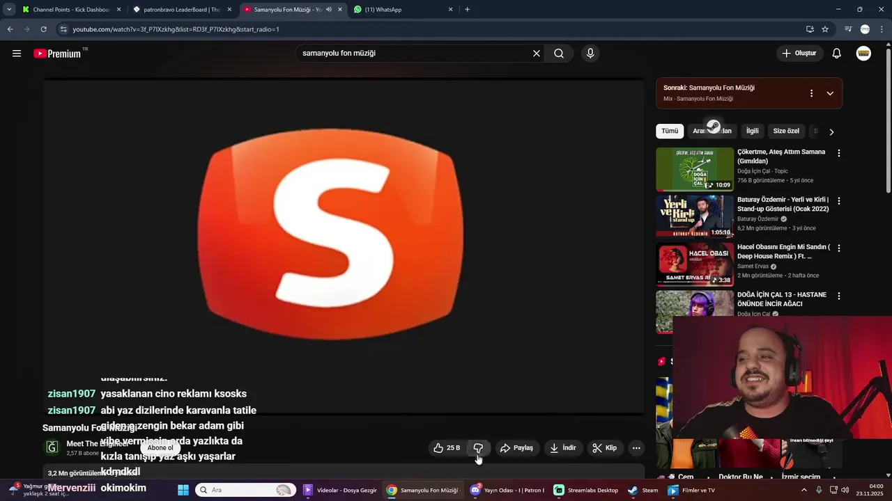Viewport: 892px width, 501px height.
Task: Open the Windows Start button
Action: [183, 490]
